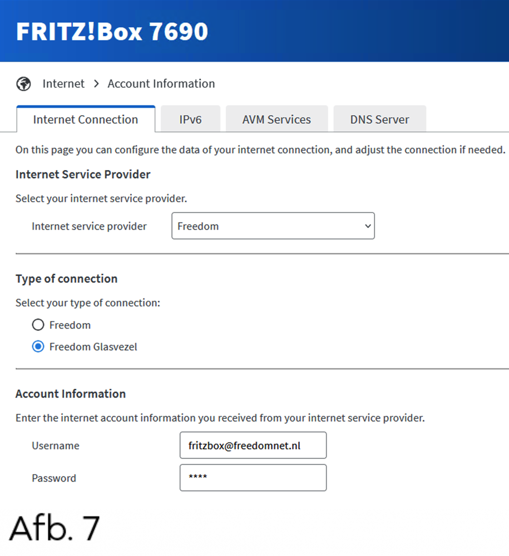The width and height of the screenshot is (509, 556).
Task: Click the Username field label
Action: [56, 445]
